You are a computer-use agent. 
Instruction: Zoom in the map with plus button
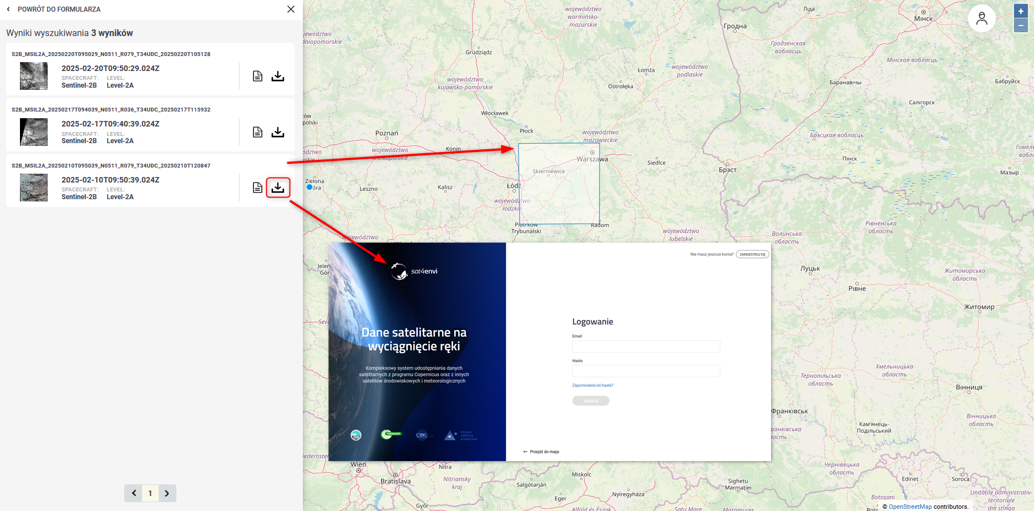[1021, 11]
